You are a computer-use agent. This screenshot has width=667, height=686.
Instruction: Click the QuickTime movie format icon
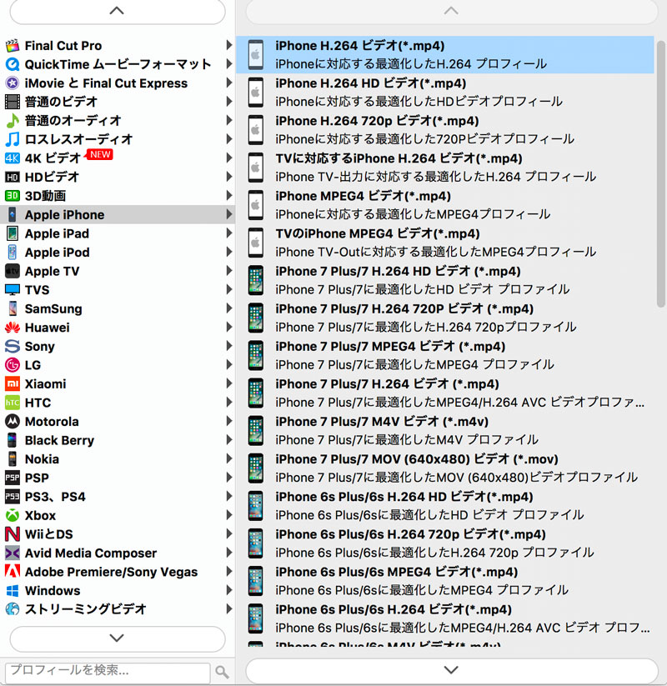tap(13, 64)
